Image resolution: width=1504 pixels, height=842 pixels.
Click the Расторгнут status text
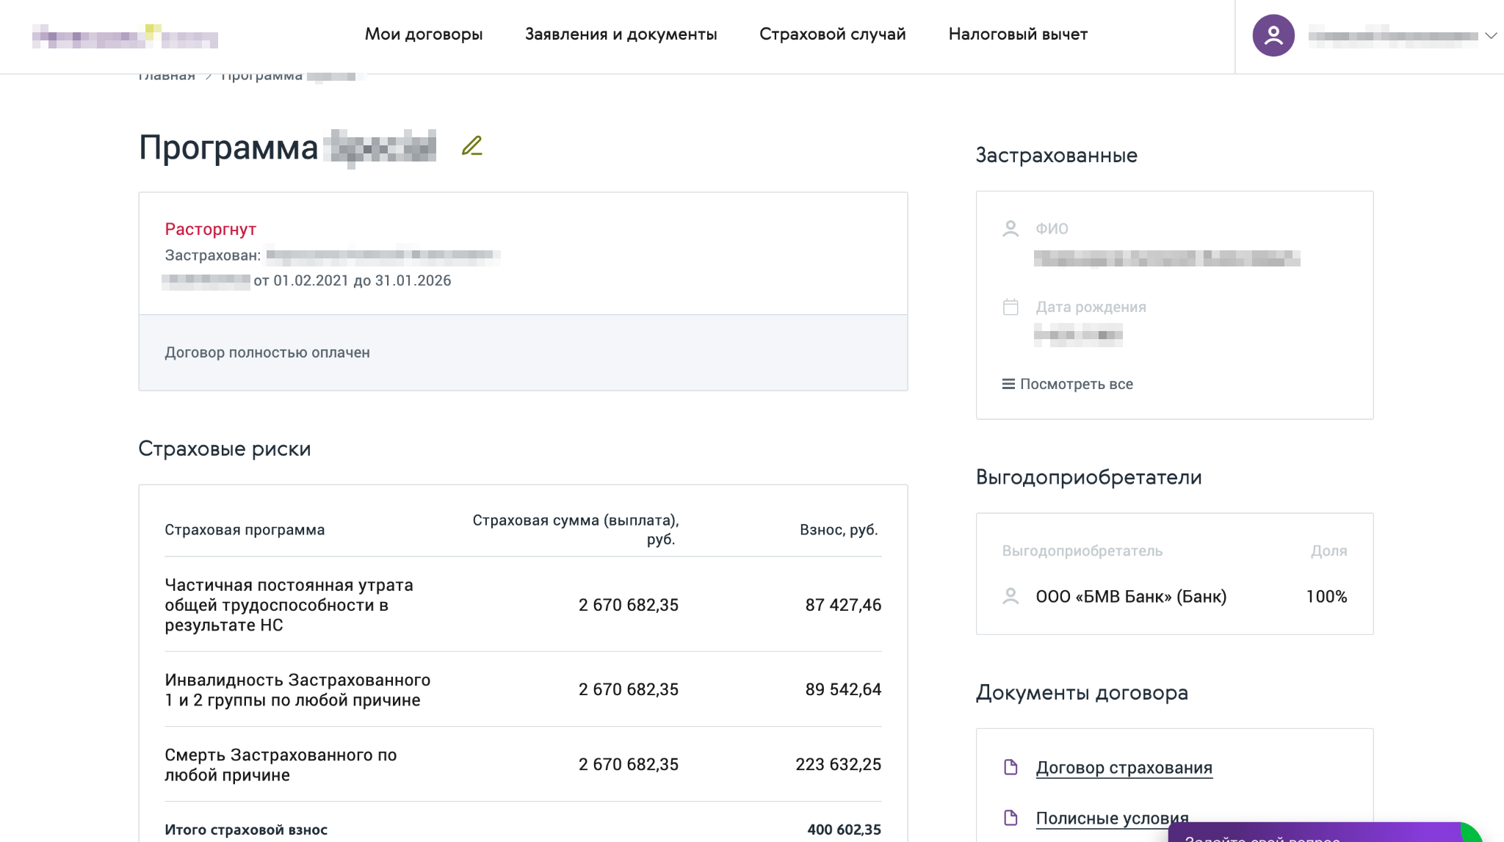[210, 229]
